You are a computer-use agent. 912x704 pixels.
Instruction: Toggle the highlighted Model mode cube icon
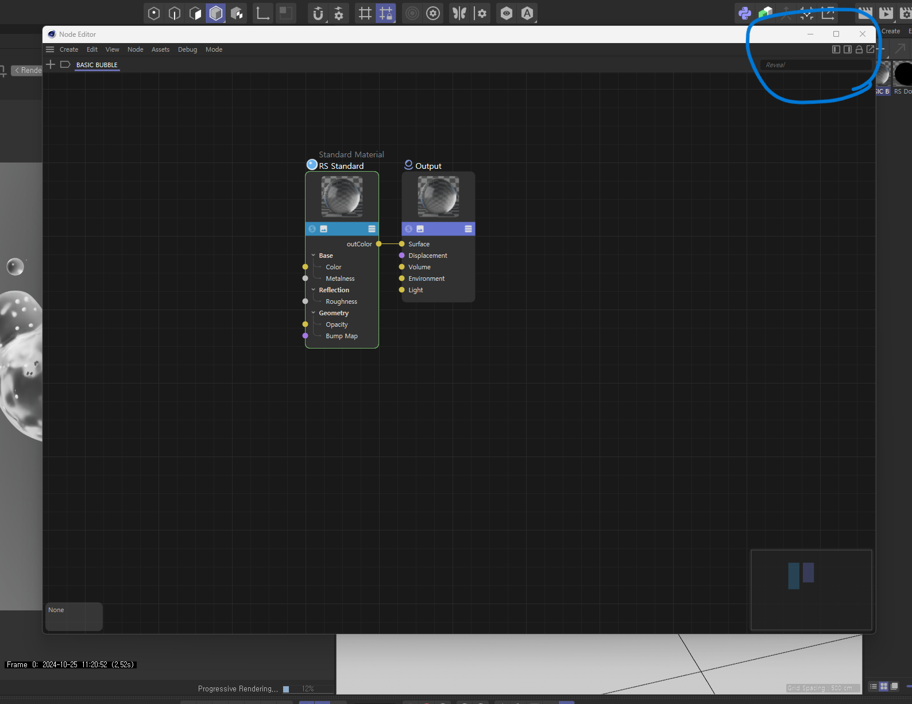click(x=216, y=13)
